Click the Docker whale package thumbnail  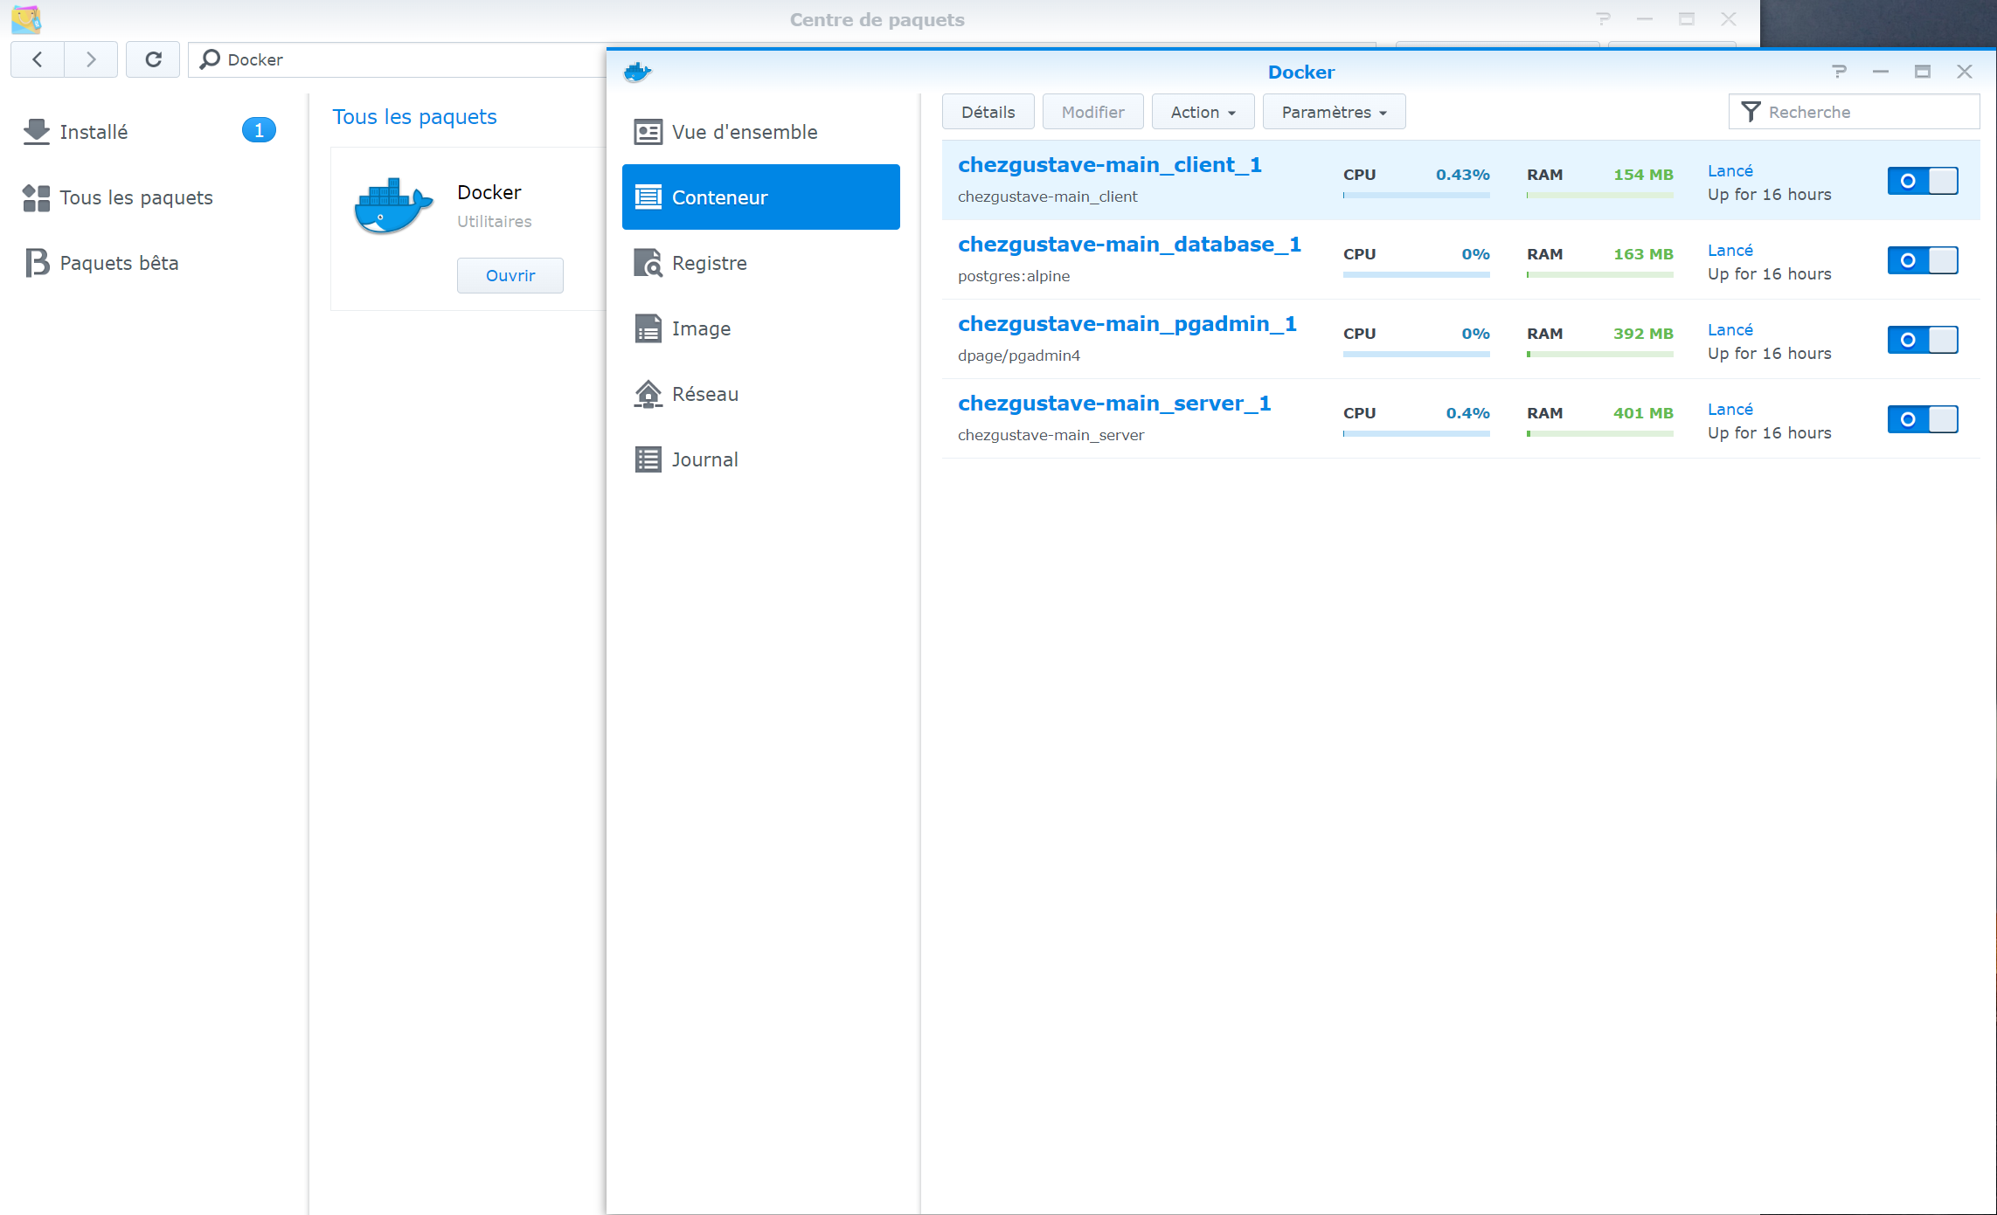click(x=393, y=207)
